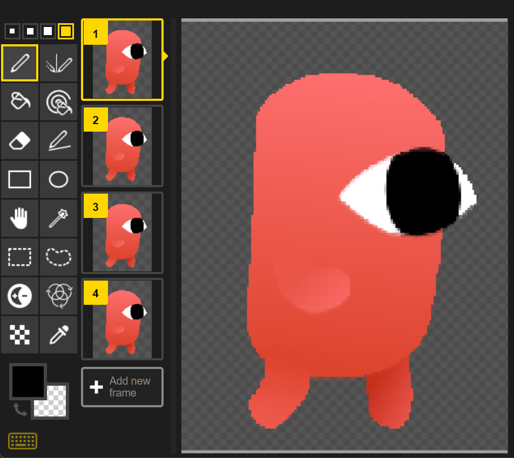Select the Vertical Mirror Pen tool
The height and width of the screenshot is (458, 514).
[58, 63]
